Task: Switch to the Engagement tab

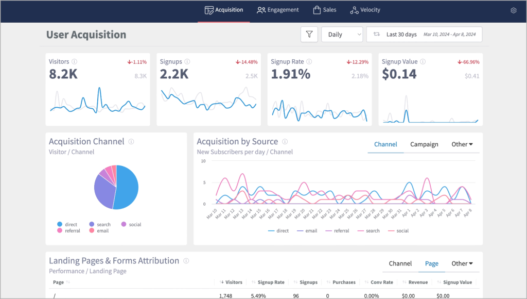Action: tap(278, 10)
